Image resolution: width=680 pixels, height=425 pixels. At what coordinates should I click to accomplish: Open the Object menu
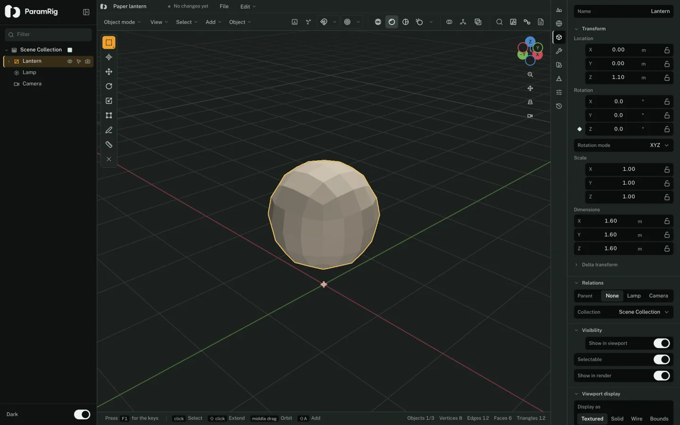(240, 22)
